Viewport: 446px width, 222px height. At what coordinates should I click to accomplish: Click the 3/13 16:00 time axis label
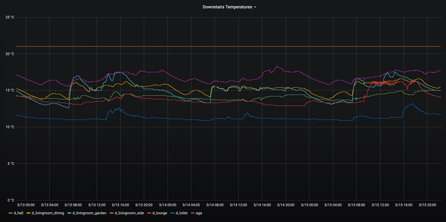[120, 204]
